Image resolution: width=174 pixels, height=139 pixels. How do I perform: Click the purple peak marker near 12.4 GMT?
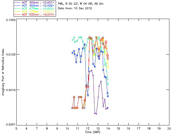(x=91, y=70)
